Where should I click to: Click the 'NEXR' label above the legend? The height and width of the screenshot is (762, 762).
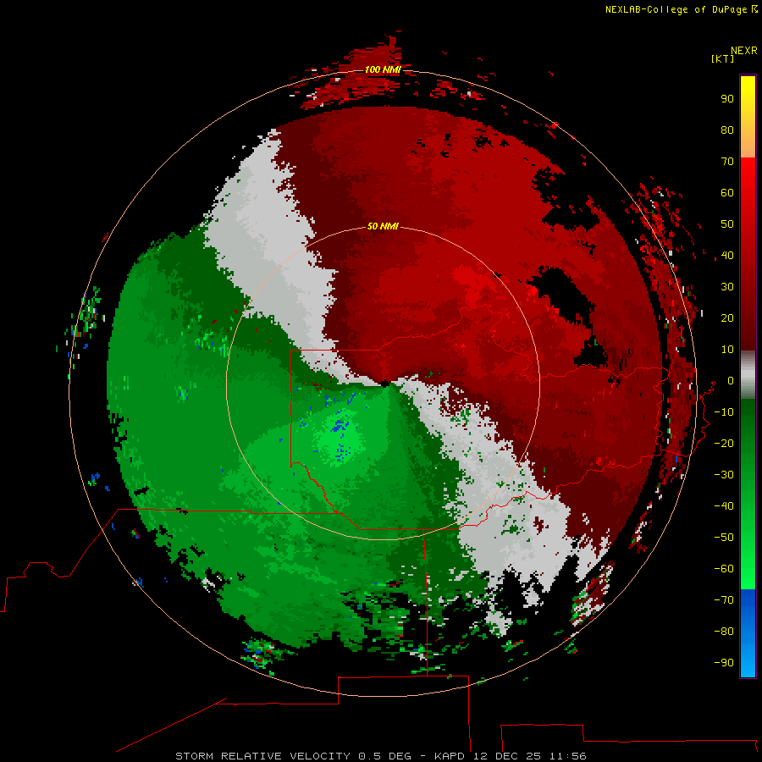(x=744, y=51)
